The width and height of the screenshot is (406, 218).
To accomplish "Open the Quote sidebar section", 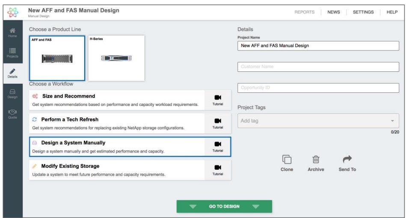I will pos(12,115).
